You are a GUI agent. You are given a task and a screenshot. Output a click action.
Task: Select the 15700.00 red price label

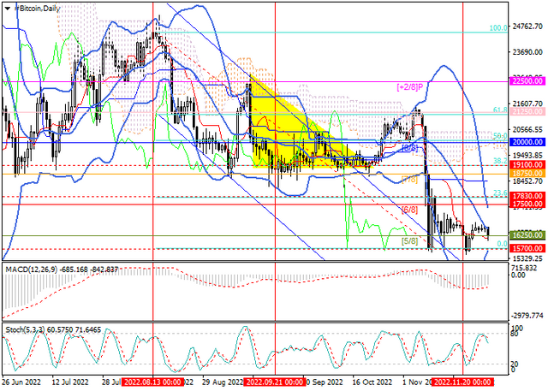527,249
